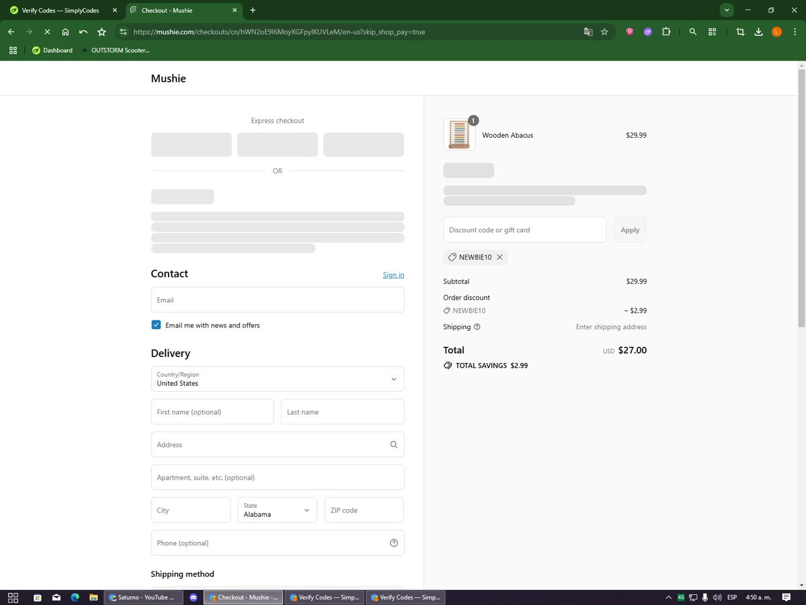Go back to previous page in browser
This screenshot has height=605, width=806.
pos(11,32)
